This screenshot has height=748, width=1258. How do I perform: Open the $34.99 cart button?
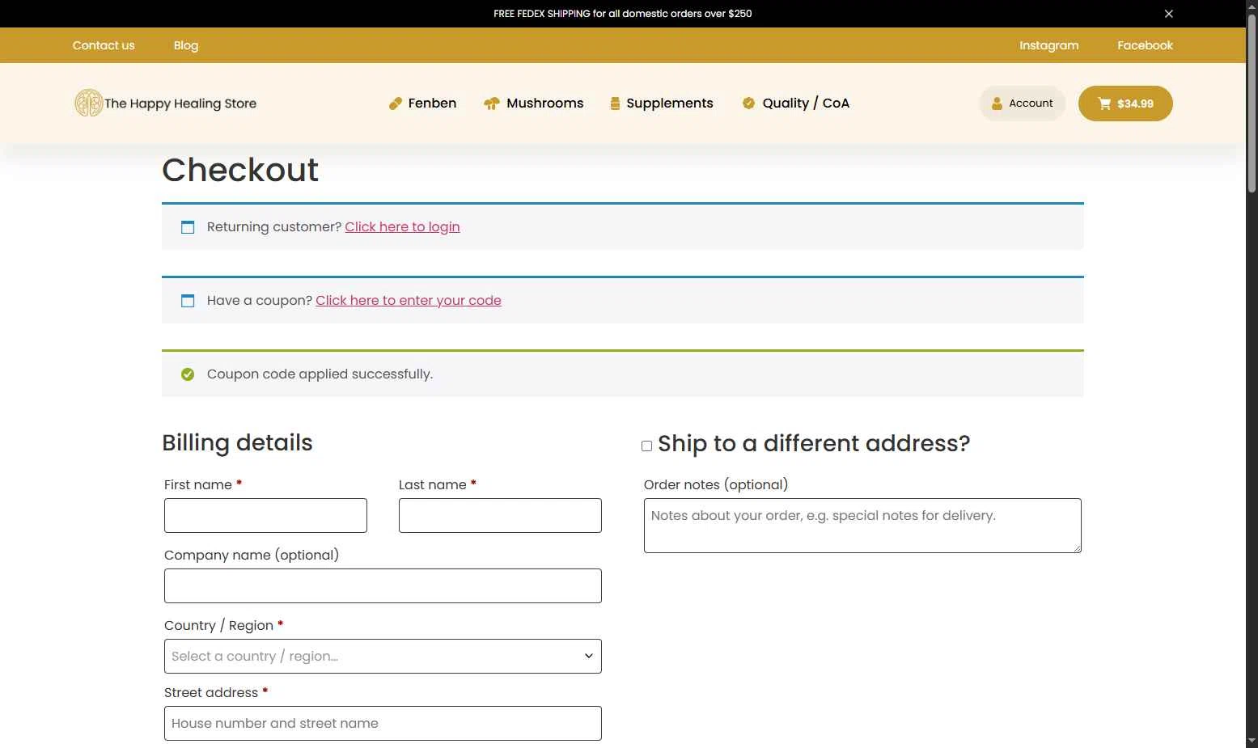1125,104
